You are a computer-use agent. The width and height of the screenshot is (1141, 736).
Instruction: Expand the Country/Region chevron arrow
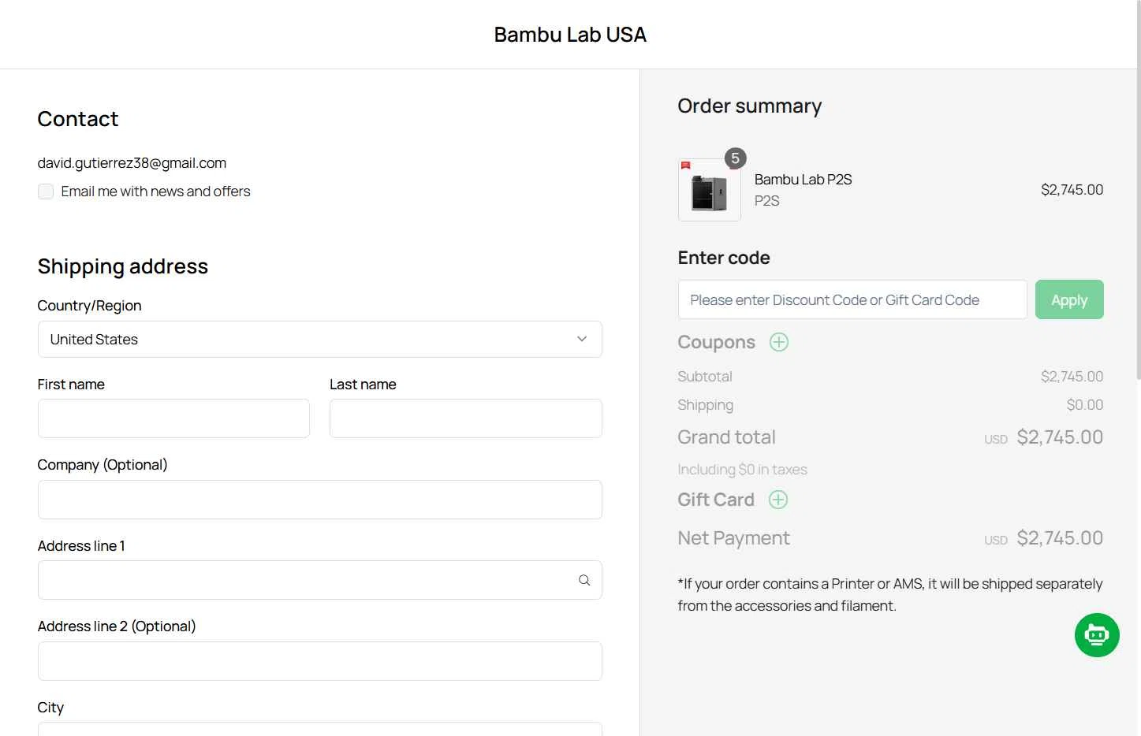click(x=582, y=339)
